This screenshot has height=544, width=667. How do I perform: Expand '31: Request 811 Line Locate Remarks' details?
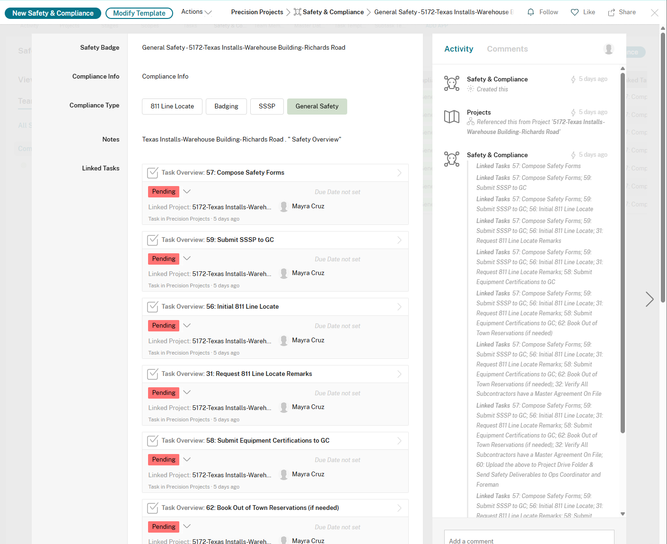(x=399, y=374)
